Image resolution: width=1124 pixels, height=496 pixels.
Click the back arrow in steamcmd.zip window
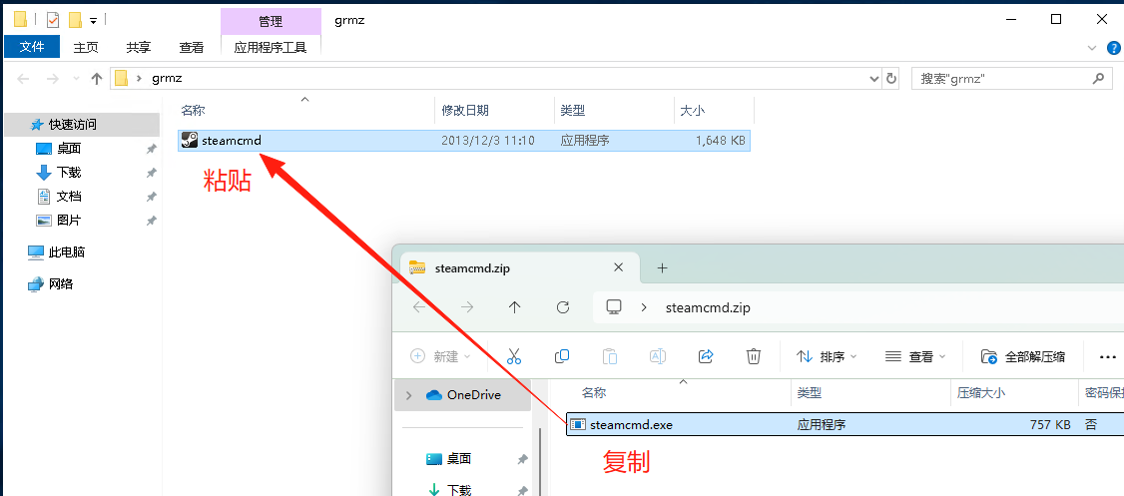tap(419, 306)
